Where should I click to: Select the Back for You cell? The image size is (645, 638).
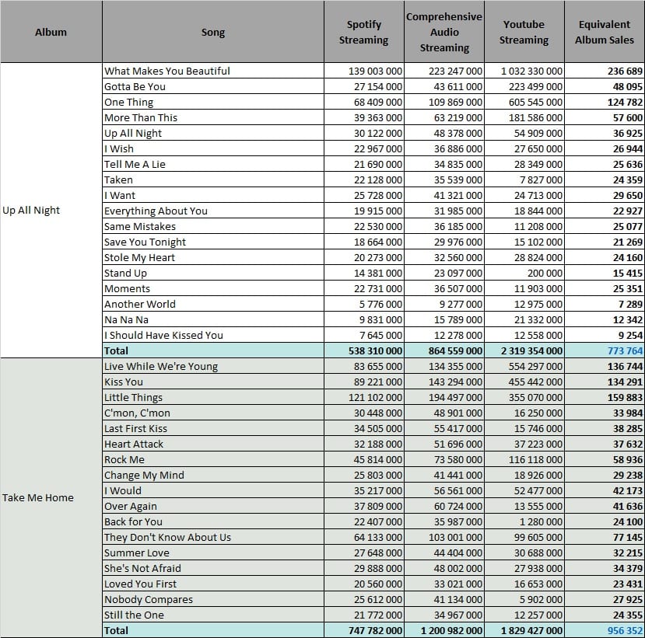[213, 521]
